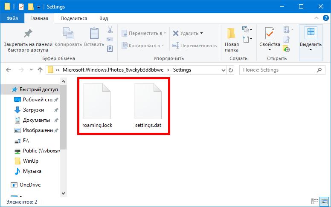This screenshot has height=207, width=331.
Task: Select the settings.dat file
Action: (148, 106)
